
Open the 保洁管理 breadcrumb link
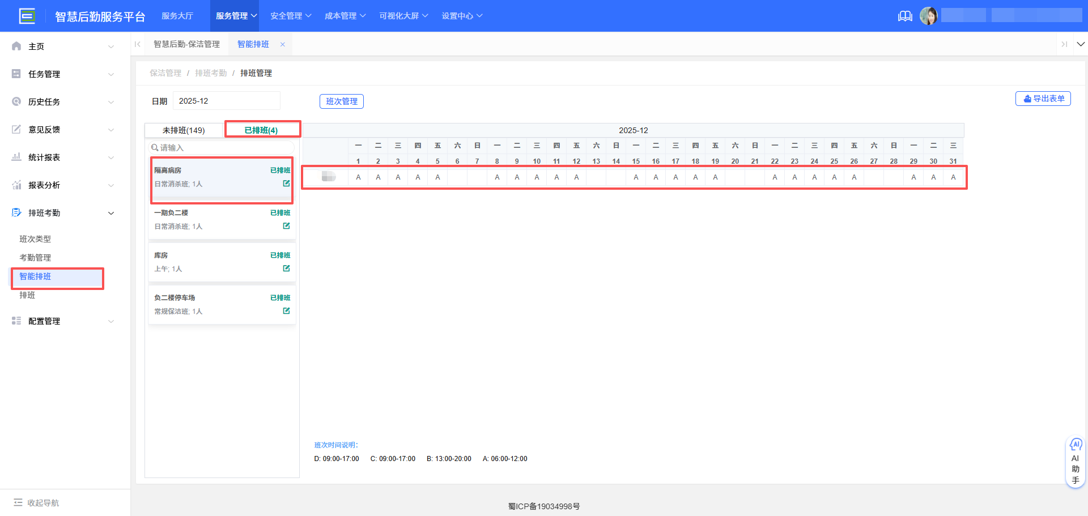pos(165,73)
